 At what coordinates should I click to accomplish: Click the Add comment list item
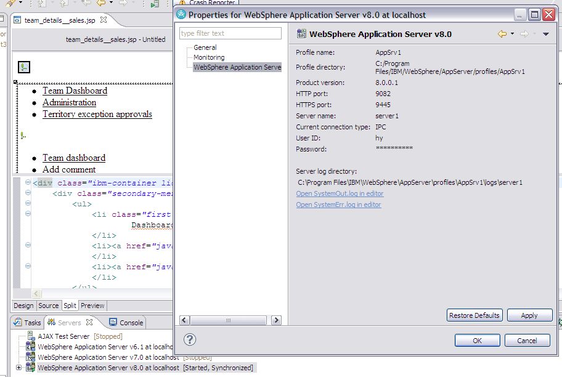coord(69,169)
